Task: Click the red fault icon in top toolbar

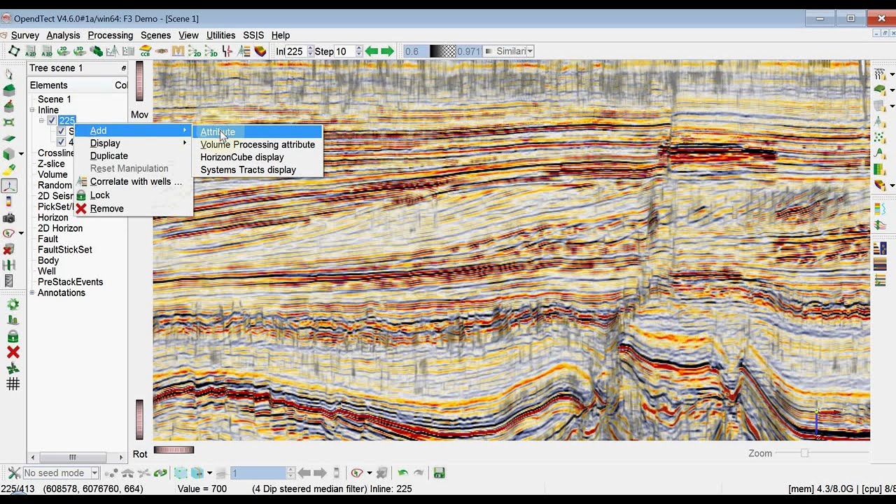Action: click(227, 51)
